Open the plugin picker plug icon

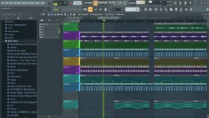pos(176,10)
